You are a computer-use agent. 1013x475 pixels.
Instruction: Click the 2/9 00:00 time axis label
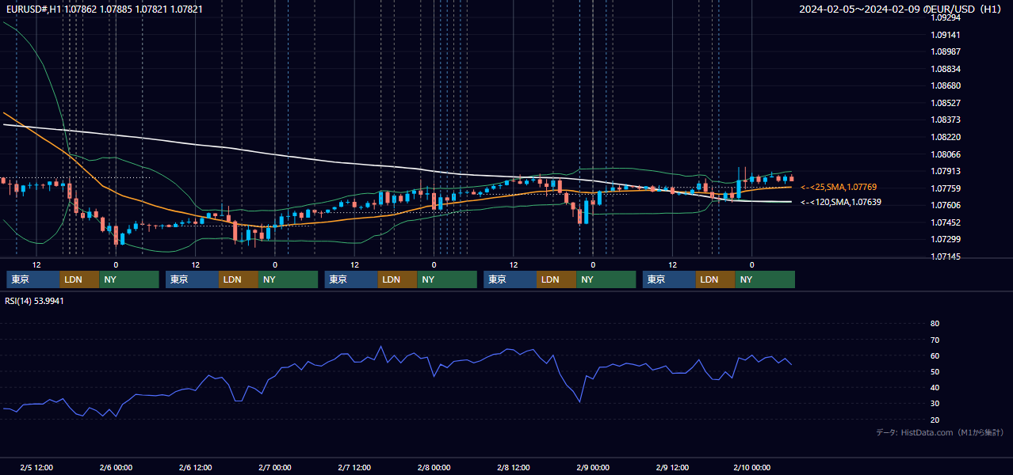(x=593, y=467)
